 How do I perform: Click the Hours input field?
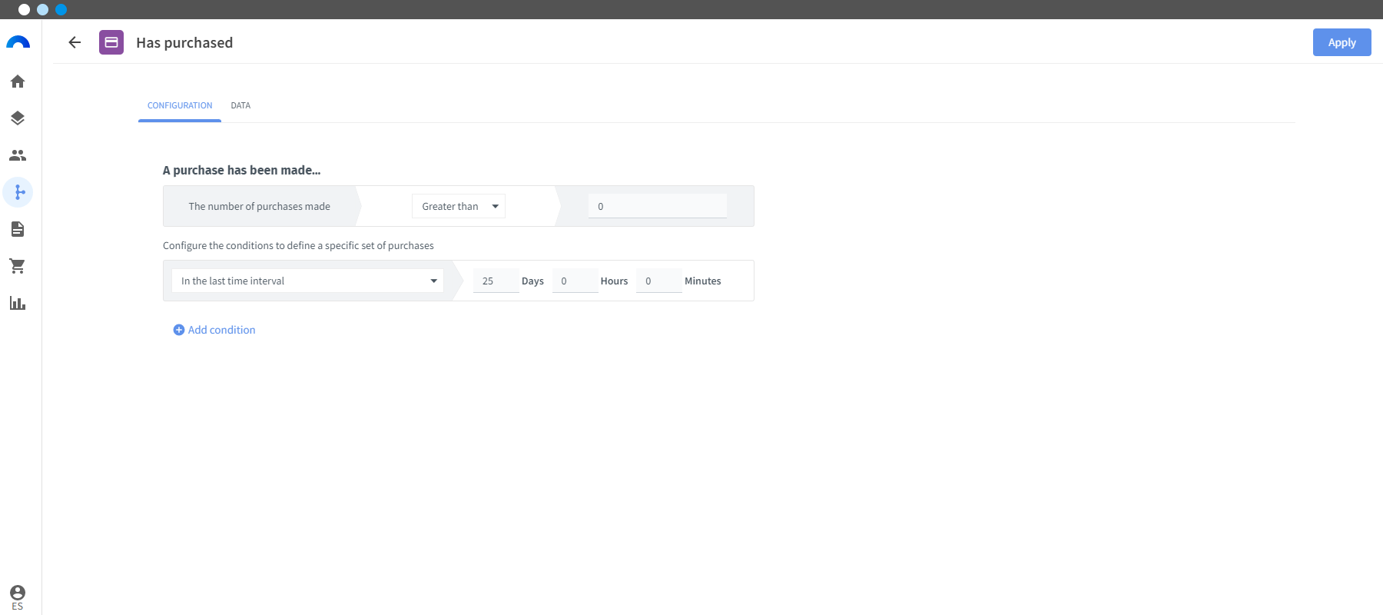(575, 281)
